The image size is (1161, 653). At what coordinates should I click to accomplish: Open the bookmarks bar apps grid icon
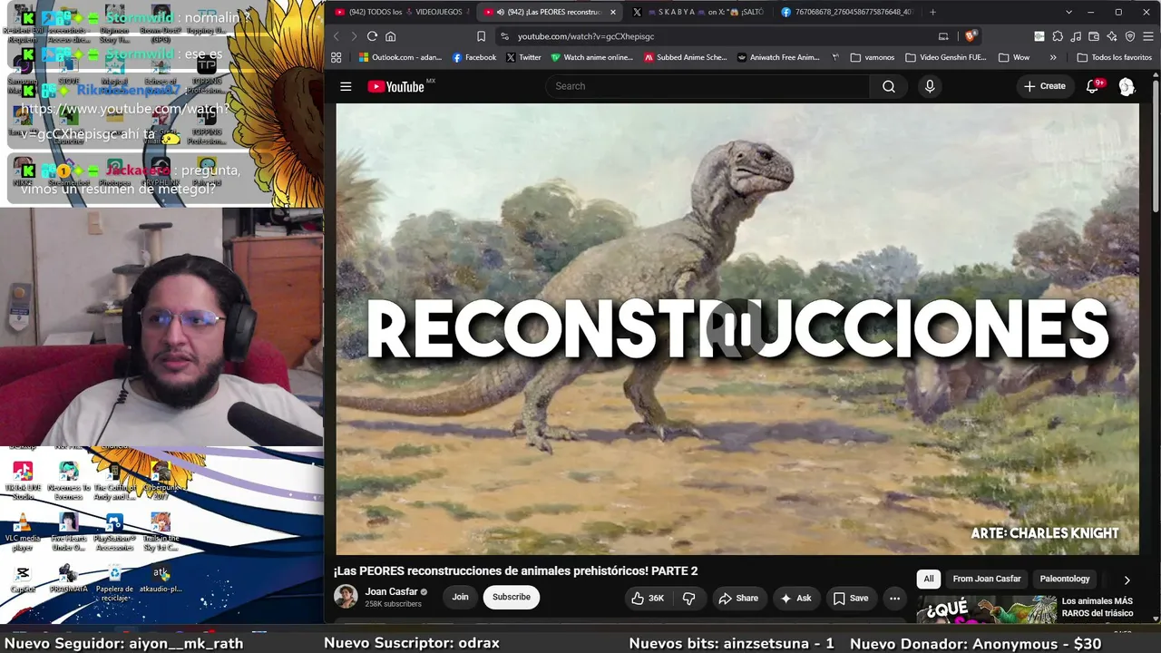[x=336, y=57]
